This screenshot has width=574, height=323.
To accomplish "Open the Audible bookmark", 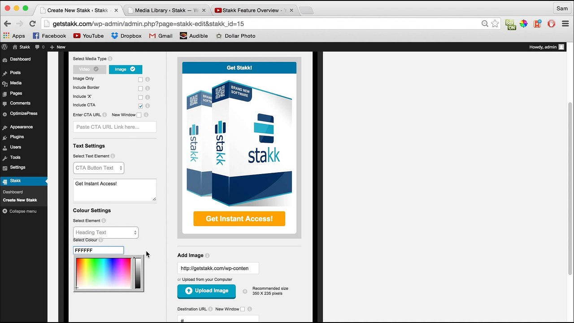I will pos(194,36).
